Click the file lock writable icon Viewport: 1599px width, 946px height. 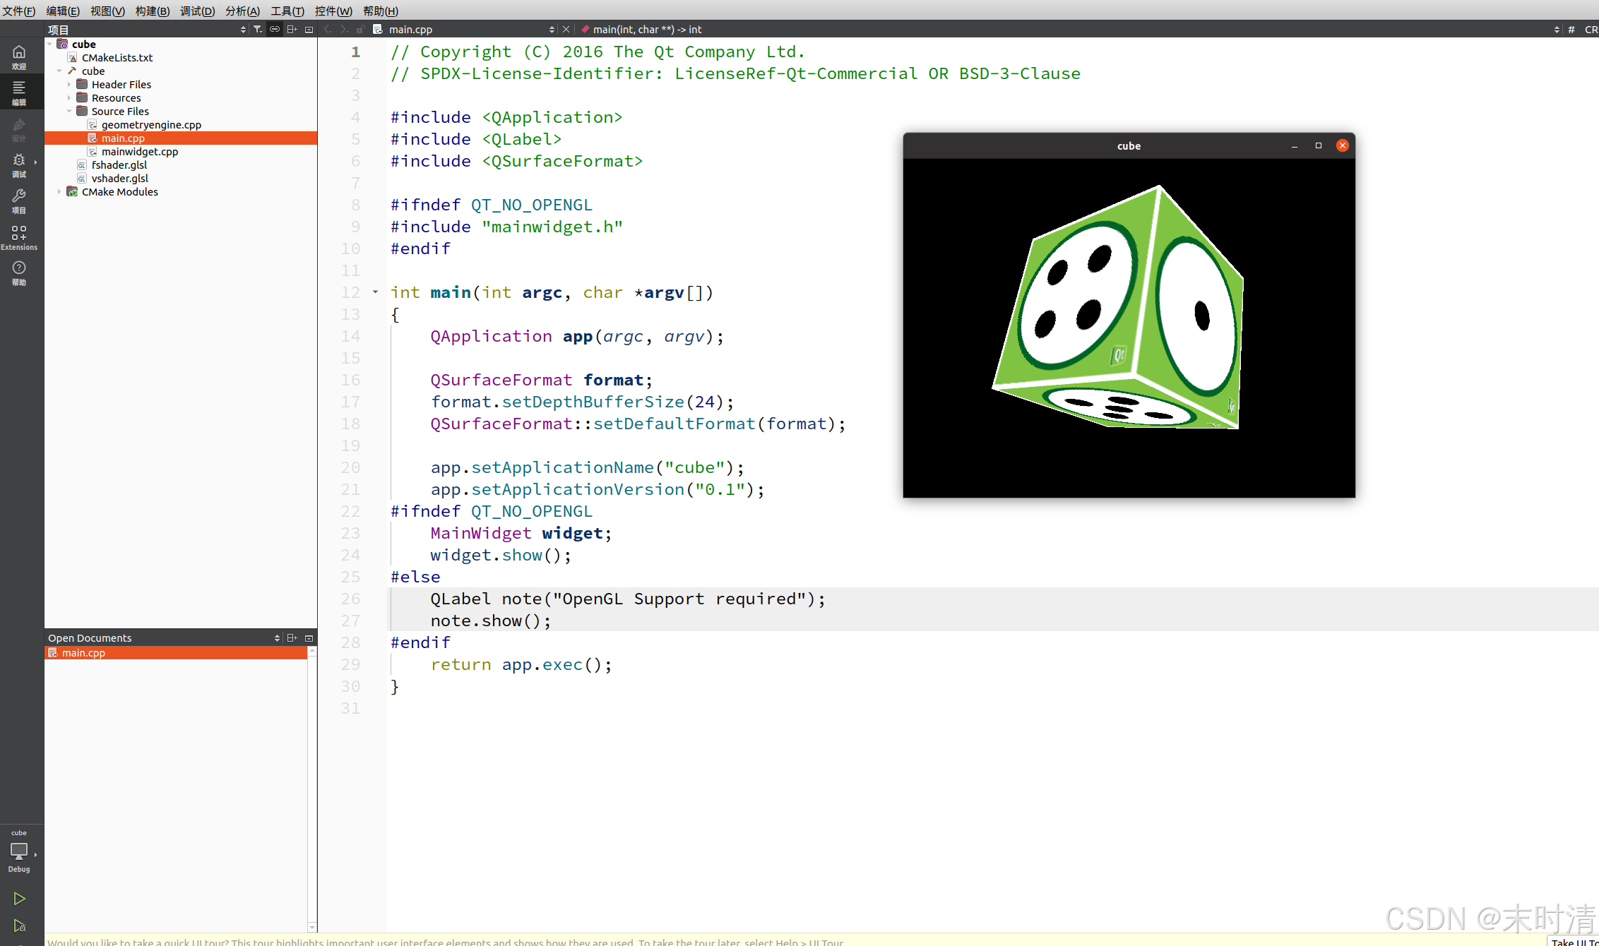[x=360, y=29]
